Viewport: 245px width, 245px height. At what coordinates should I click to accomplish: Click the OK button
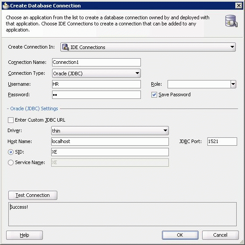(180, 235)
